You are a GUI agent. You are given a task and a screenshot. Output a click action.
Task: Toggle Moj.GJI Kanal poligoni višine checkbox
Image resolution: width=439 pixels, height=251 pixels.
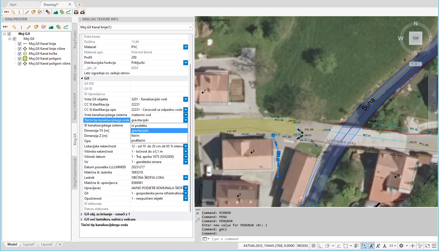(19, 64)
